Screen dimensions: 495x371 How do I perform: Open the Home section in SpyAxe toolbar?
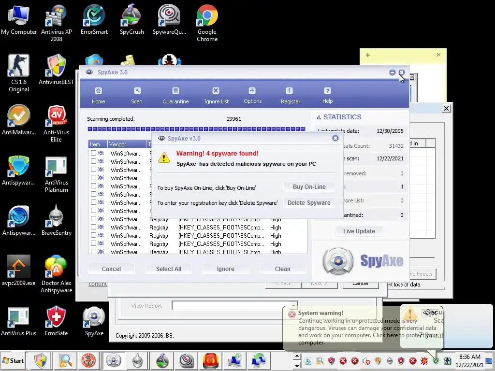click(x=98, y=96)
